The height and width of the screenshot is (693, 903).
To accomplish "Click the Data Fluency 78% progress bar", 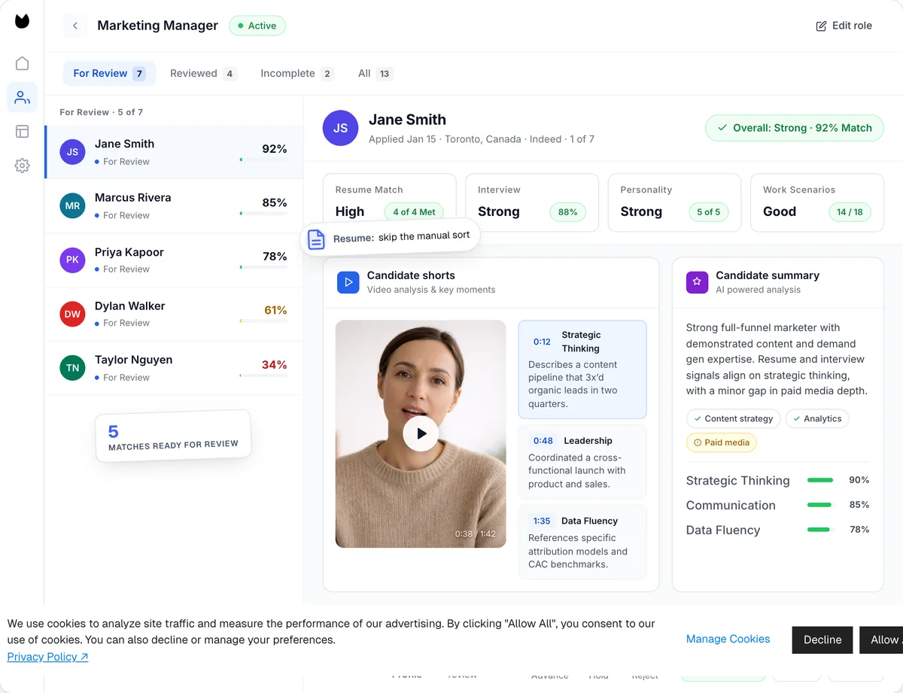I will click(x=821, y=530).
